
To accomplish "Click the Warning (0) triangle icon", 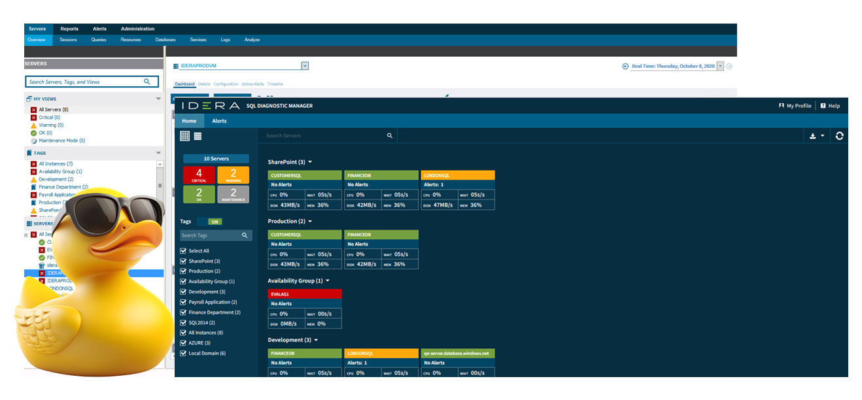I will pos(33,125).
